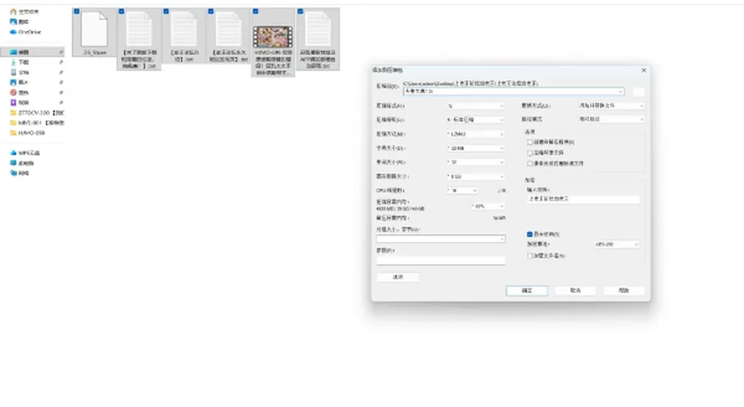Click the OK button in archive dialog
The image size is (744, 407).
(527, 290)
